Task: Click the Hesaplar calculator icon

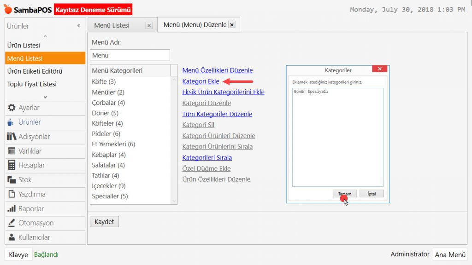Action: coord(12,165)
